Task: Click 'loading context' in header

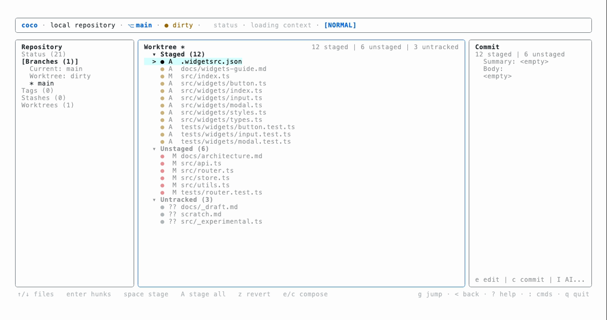Action: [281, 25]
